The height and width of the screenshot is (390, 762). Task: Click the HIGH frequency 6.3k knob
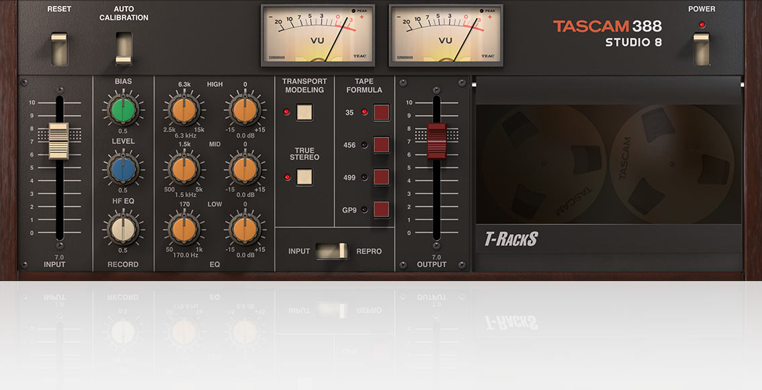(184, 110)
